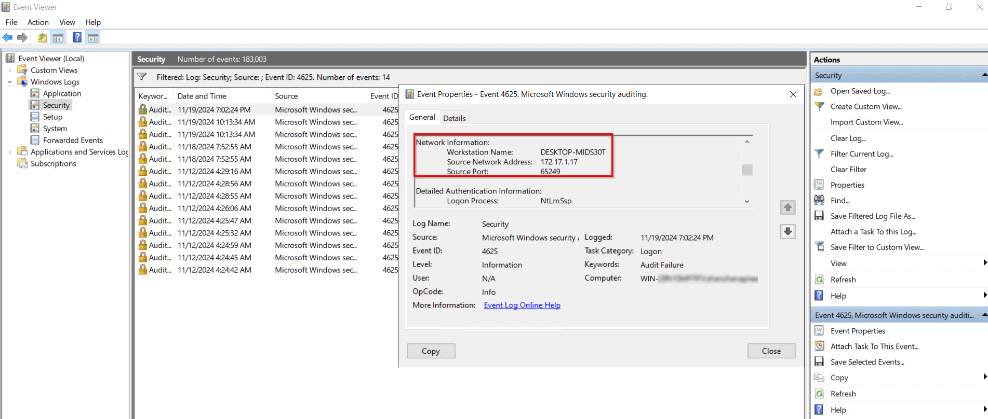Image resolution: width=988 pixels, height=419 pixels.
Task: Open the Action menu
Action: coord(38,22)
